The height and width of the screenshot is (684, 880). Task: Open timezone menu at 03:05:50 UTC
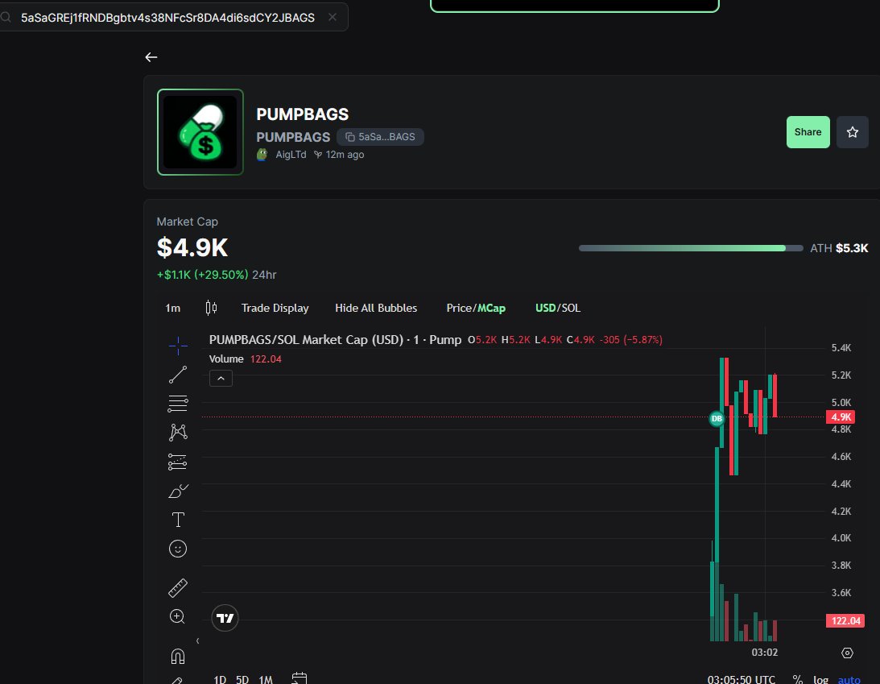pyautogui.click(x=741, y=679)
